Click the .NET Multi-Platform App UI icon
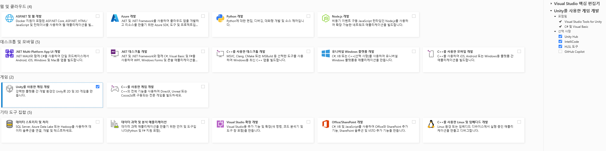The width and height of the screenshot is (606, 151). (x=10, y=53)
